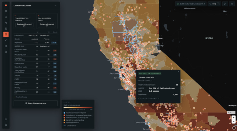Screen dimensions: 237x131
Task: Click the Hazardous waste row label
Action: tap(21, 67)
